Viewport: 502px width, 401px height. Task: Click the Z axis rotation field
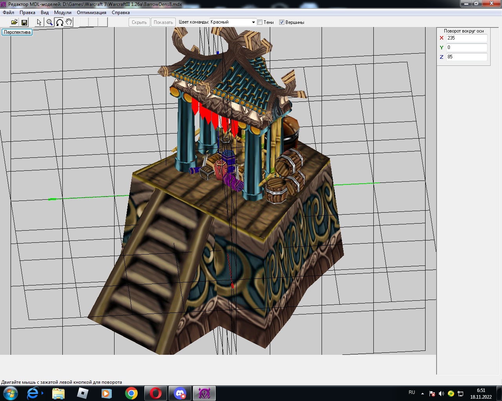click(x=466, y=57)
